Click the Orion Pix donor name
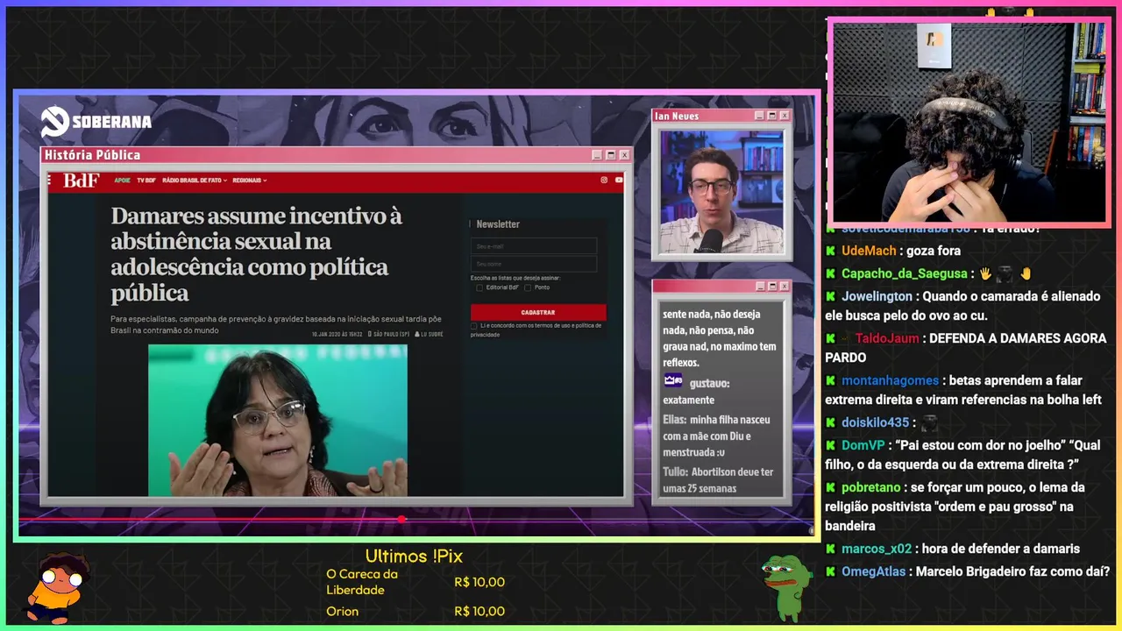The width and height of the screenshot is (1122, 631). [x=342, y=611]
